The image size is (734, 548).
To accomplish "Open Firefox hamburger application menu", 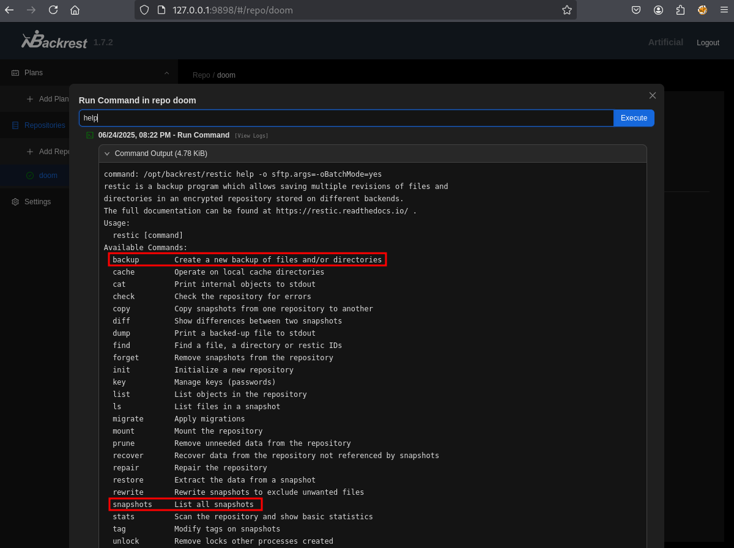I will pos(724,10).
